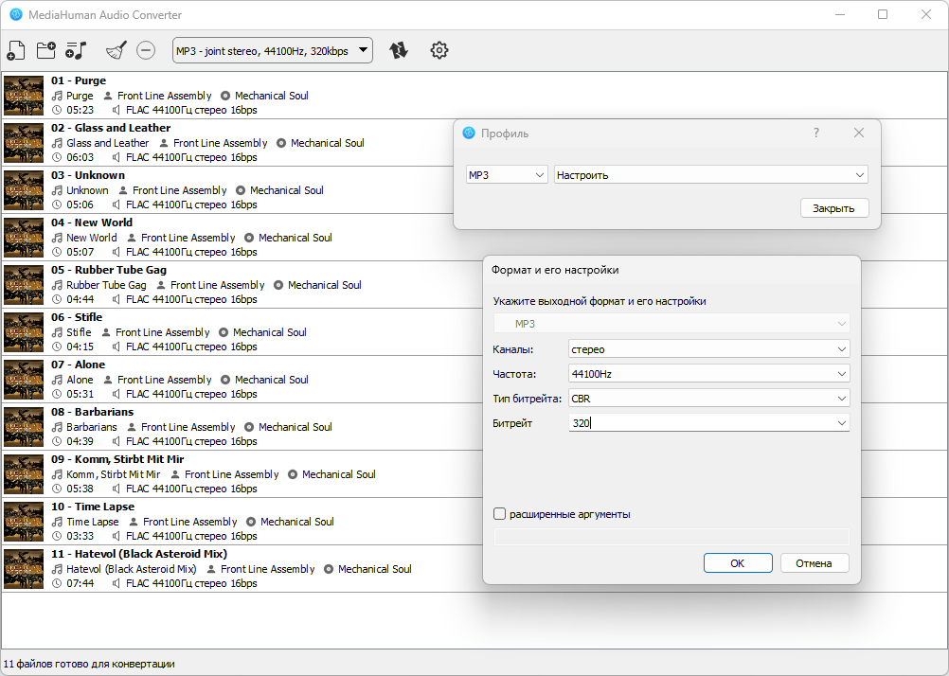This screenshot has width=949, height=676.
Task: Click the disabled MP3 format combo box
Action: [x=671, y=324]
